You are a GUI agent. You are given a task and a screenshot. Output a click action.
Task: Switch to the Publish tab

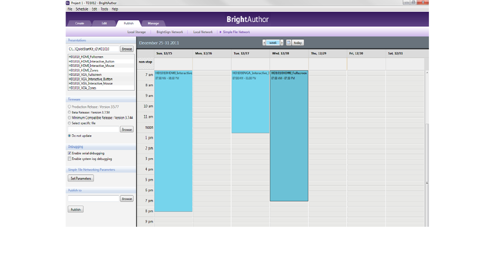129,23
